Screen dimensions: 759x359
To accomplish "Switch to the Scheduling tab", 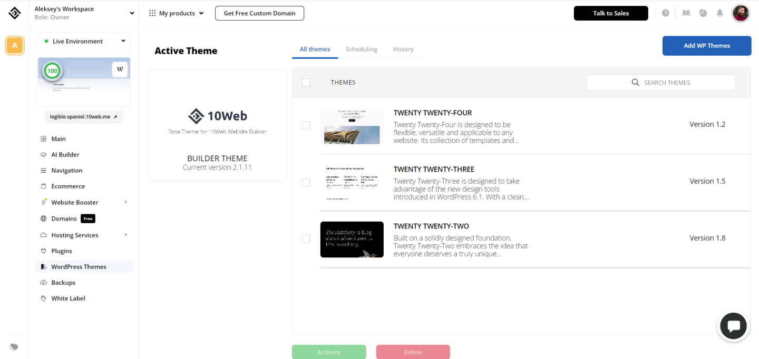I will [x=361, y=49].
